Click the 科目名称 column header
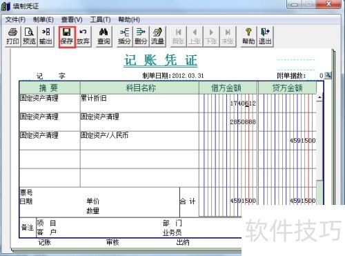Image resolution: width=345 pixels, height=256 pixels. [x=139, y=88]
